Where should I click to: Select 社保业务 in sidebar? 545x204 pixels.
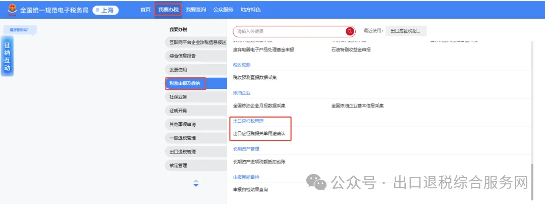[196, 97]
